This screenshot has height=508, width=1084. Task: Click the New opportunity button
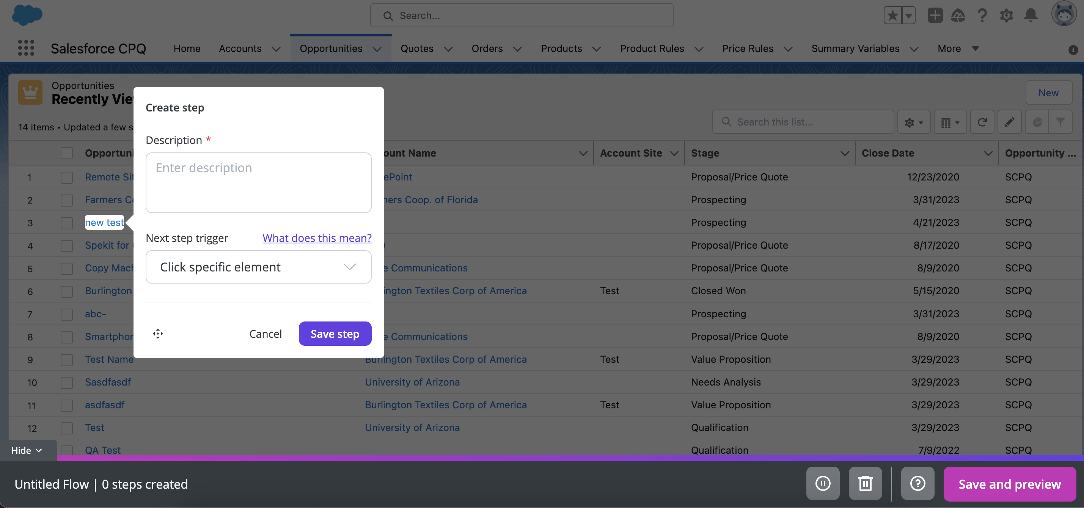[1048, 93]
